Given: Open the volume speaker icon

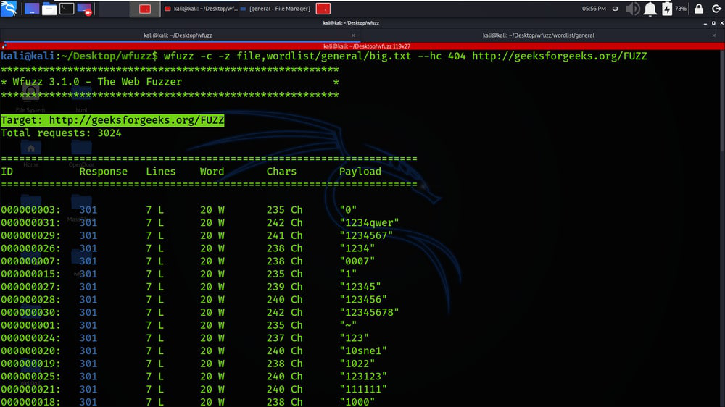Looking at the screenshot, I should coord(632,9).
